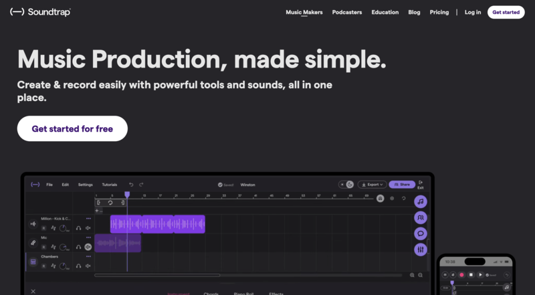
Task: Click the Get started for free button
Action: point(72,128)
